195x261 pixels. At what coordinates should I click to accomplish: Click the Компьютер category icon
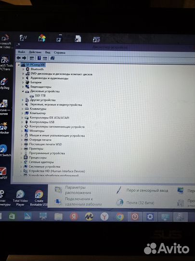point(26,113)
